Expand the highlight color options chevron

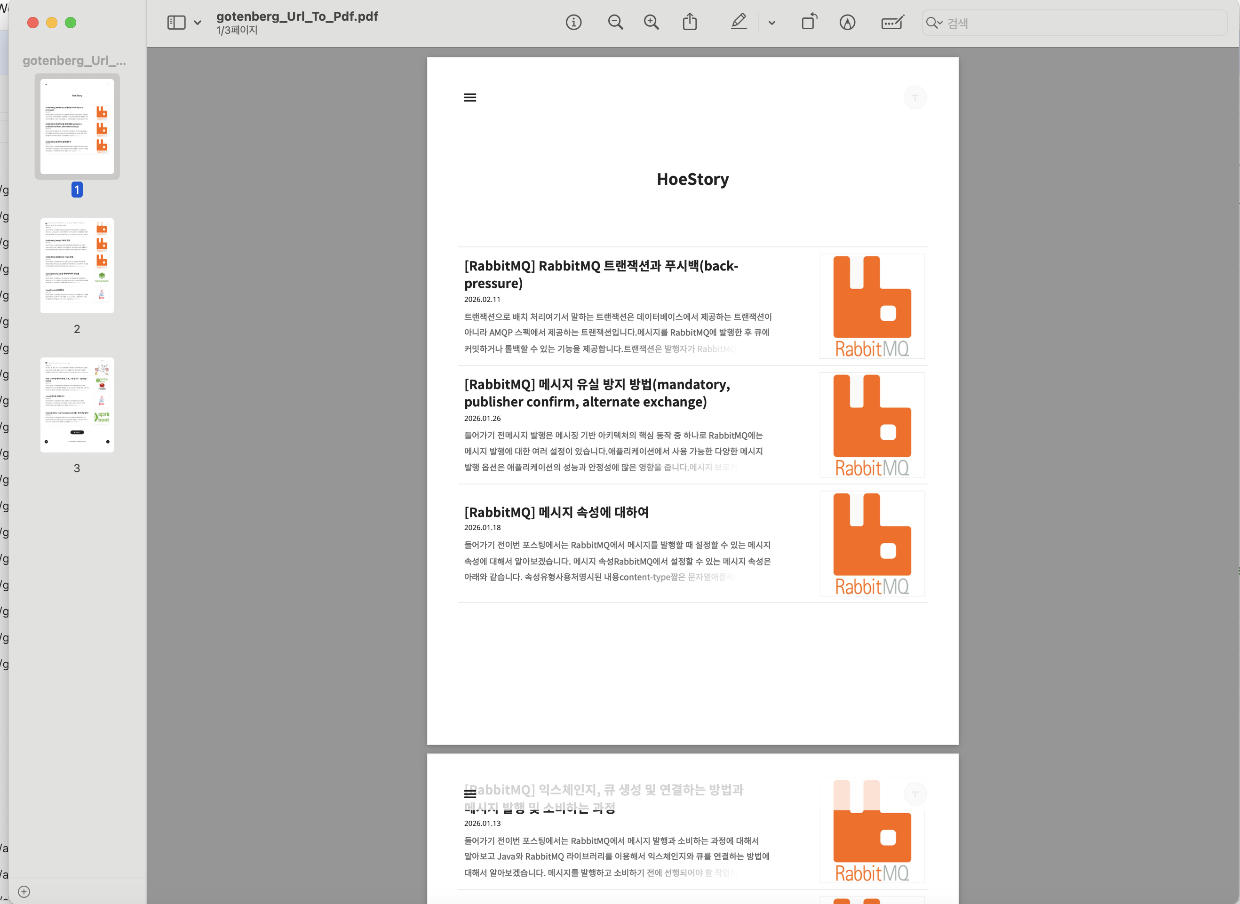click(x=771, y=23)
